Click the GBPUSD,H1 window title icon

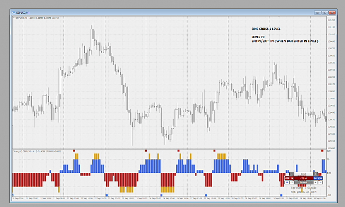(13, 13)
